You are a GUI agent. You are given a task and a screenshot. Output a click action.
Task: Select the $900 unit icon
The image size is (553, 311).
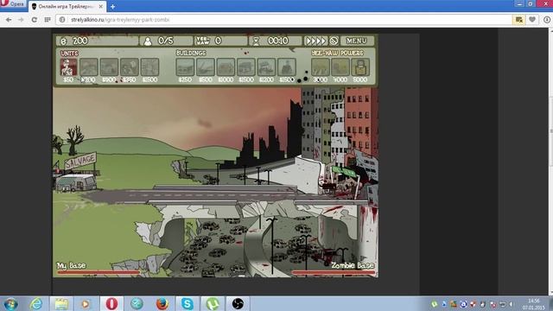109,67
